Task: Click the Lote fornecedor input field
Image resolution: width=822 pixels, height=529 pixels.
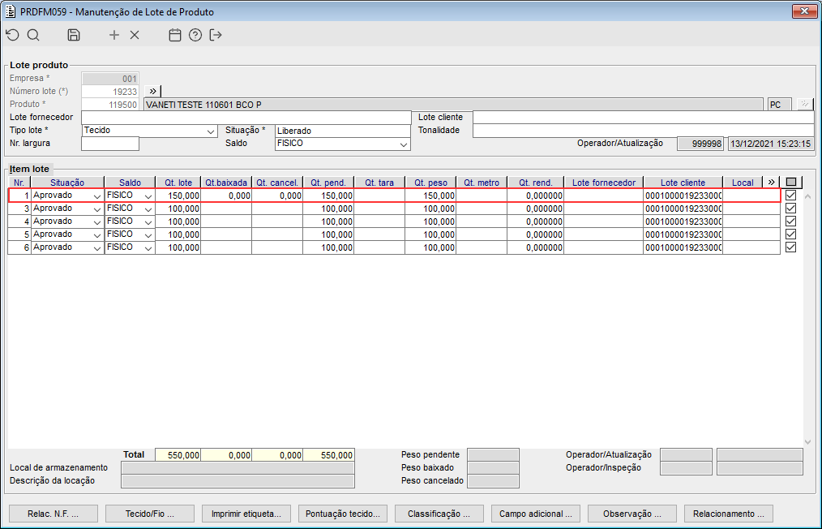Action: point(246,117)
